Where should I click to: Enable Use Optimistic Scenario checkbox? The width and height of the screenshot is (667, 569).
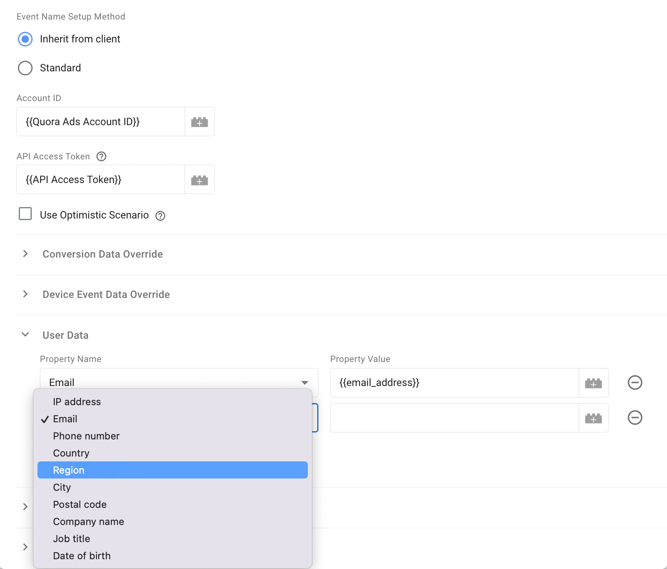[x=25, y=214]
